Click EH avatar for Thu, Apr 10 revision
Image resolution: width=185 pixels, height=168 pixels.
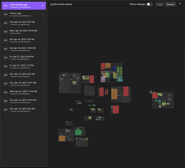[x=6, y=110]
